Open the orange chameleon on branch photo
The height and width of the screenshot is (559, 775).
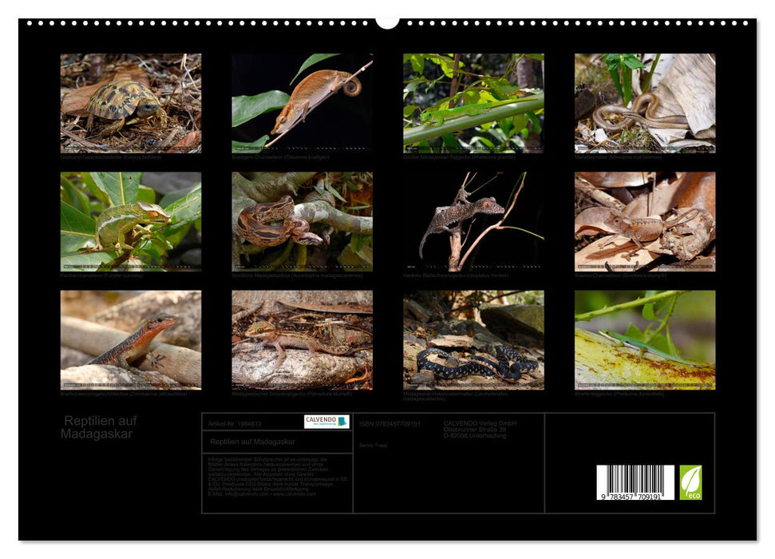(302, 103)
